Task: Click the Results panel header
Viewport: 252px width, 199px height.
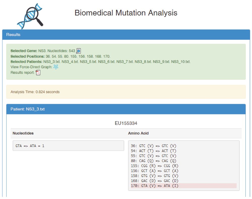Action: tap(126, 35)
